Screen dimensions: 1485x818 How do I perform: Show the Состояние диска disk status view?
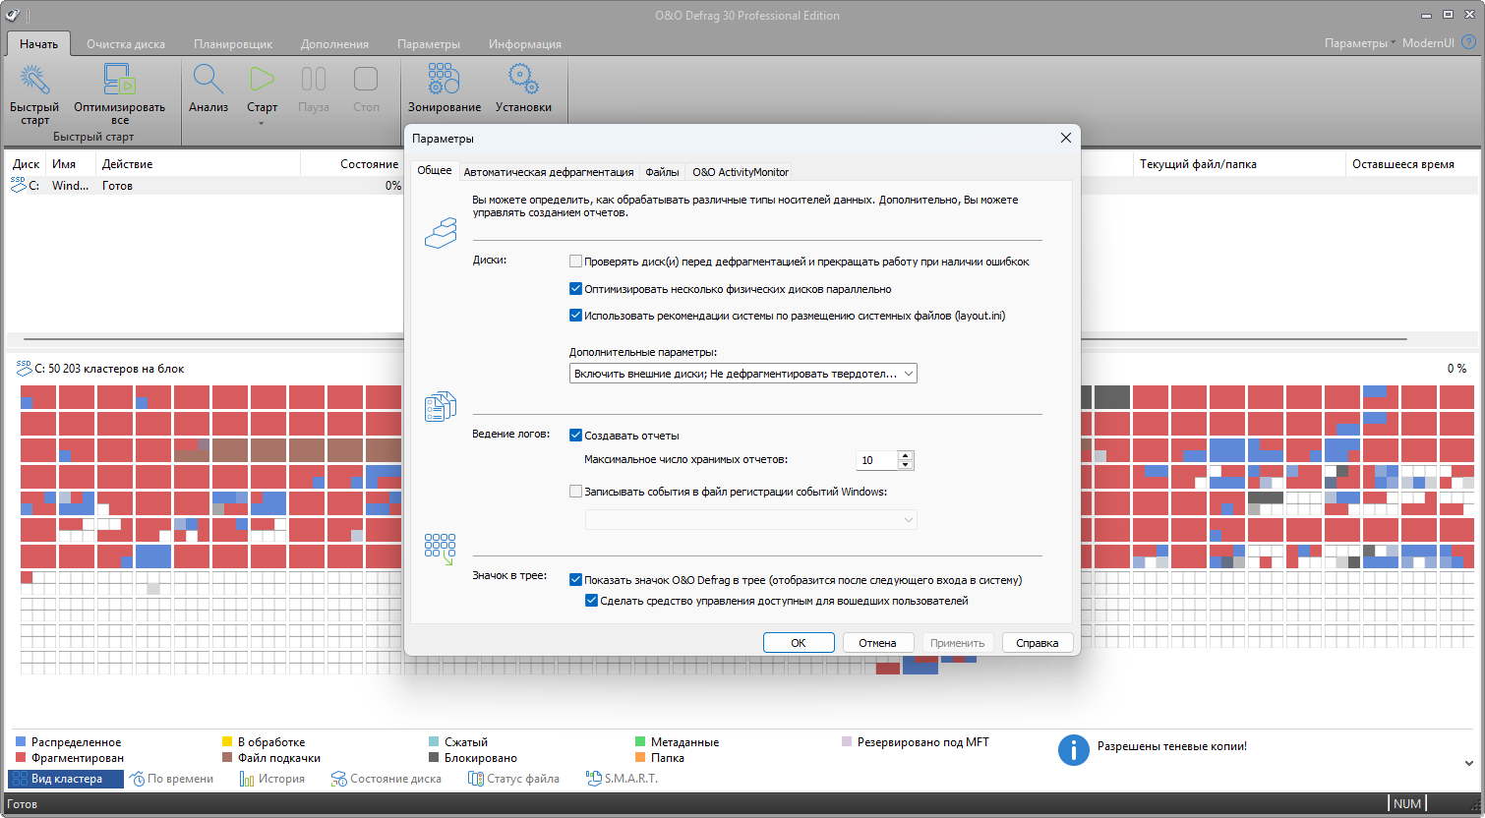pos(386,779)
